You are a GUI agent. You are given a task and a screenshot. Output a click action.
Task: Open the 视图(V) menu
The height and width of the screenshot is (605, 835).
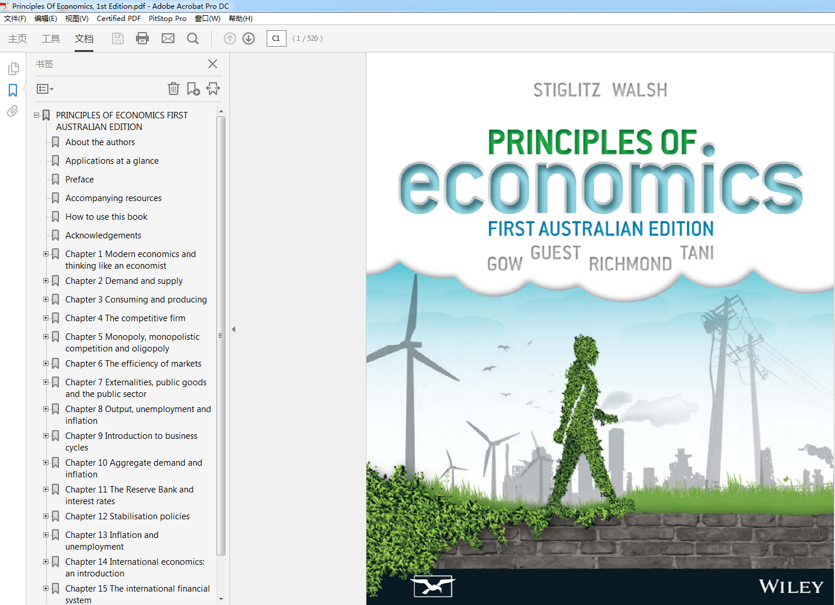(x=76, y=19)
